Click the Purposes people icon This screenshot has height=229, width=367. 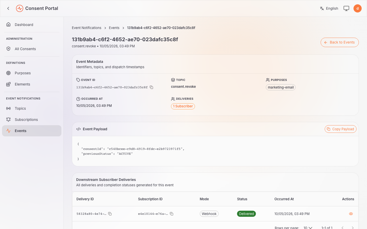[x=268, y=80]
